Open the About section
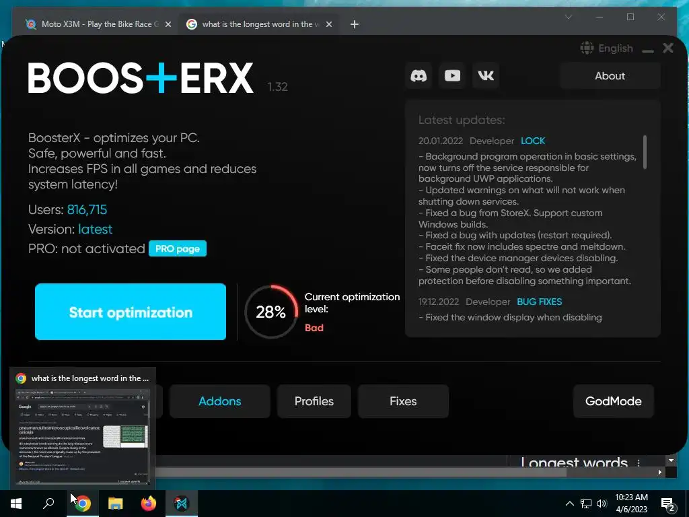The image size is (689, 517). 610,75
